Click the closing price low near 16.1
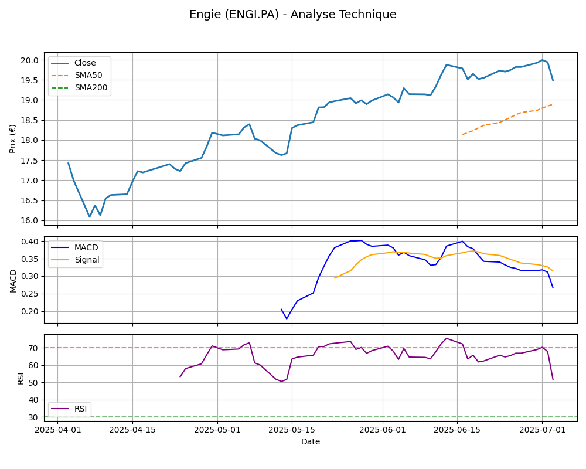 point(89,216)
